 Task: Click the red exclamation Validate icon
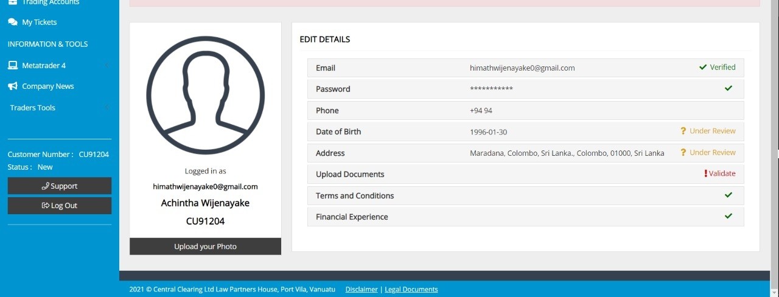pyautogui.click(x=706, y=173)
